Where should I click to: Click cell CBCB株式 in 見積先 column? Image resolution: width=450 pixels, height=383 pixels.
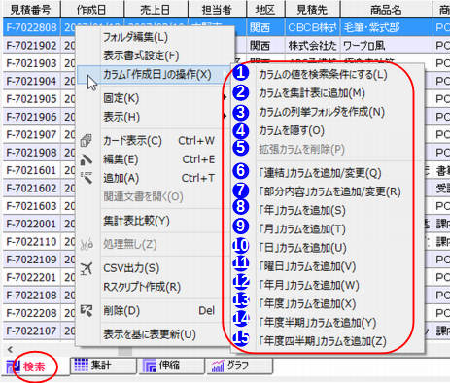tap(313, 27)
